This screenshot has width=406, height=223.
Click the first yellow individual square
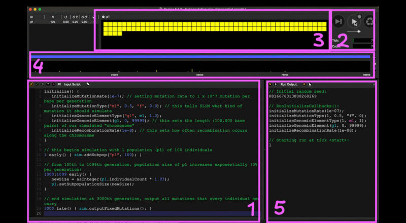[x=106, y=24]
